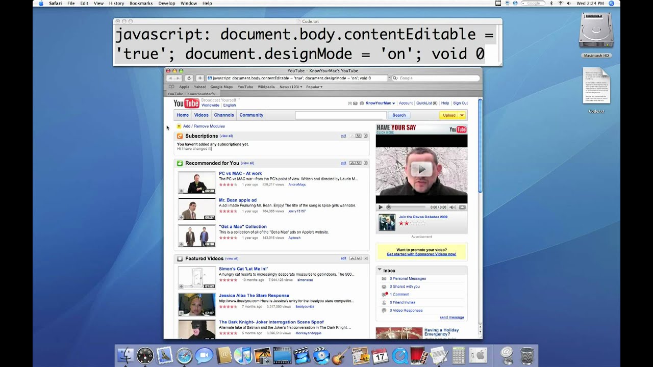This screenshot has width=653, height=367.
Task: Go back with Safari's back arrow
Action: [170, 78]
